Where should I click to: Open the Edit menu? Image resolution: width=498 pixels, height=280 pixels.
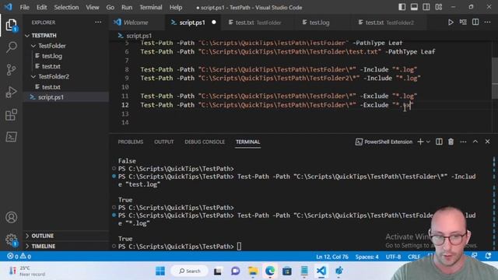tap(41, 7)
